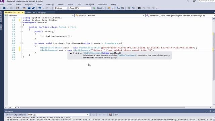Open the Debug menu
The image size is (215, 121).
point(50,4)
